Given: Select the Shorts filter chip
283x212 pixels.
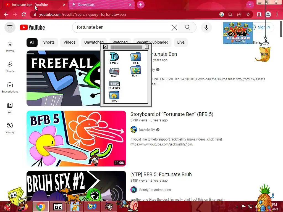Looking at the screenshot, I should tap(49, 42).
